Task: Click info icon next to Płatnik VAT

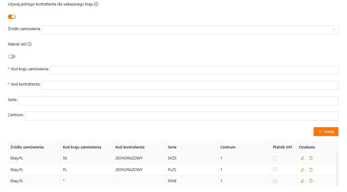Action: (x=30, y=44)
